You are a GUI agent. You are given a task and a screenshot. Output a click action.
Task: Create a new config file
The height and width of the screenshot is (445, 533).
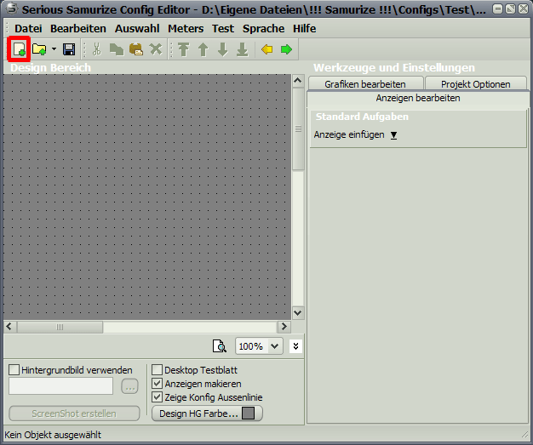[19, 49]
